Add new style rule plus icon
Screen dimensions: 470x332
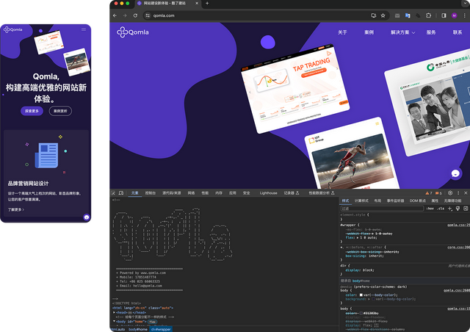450,209
